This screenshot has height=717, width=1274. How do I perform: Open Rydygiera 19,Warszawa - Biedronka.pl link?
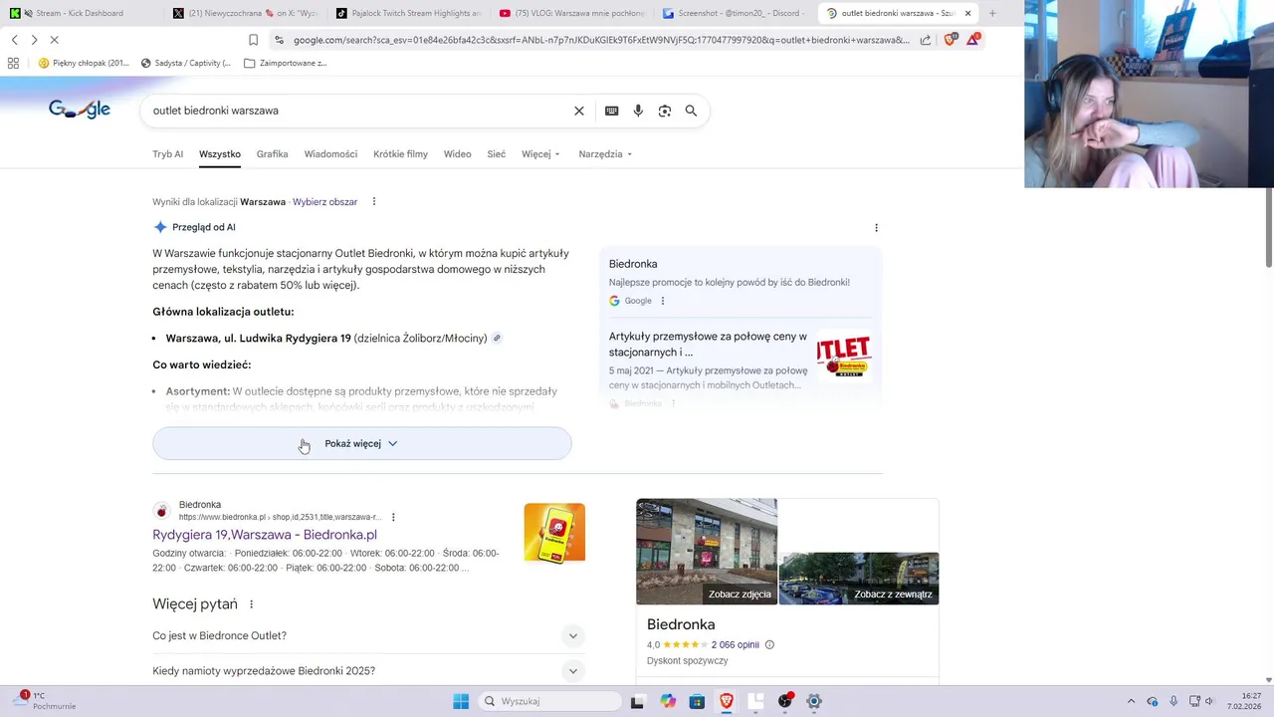[265, 535]
